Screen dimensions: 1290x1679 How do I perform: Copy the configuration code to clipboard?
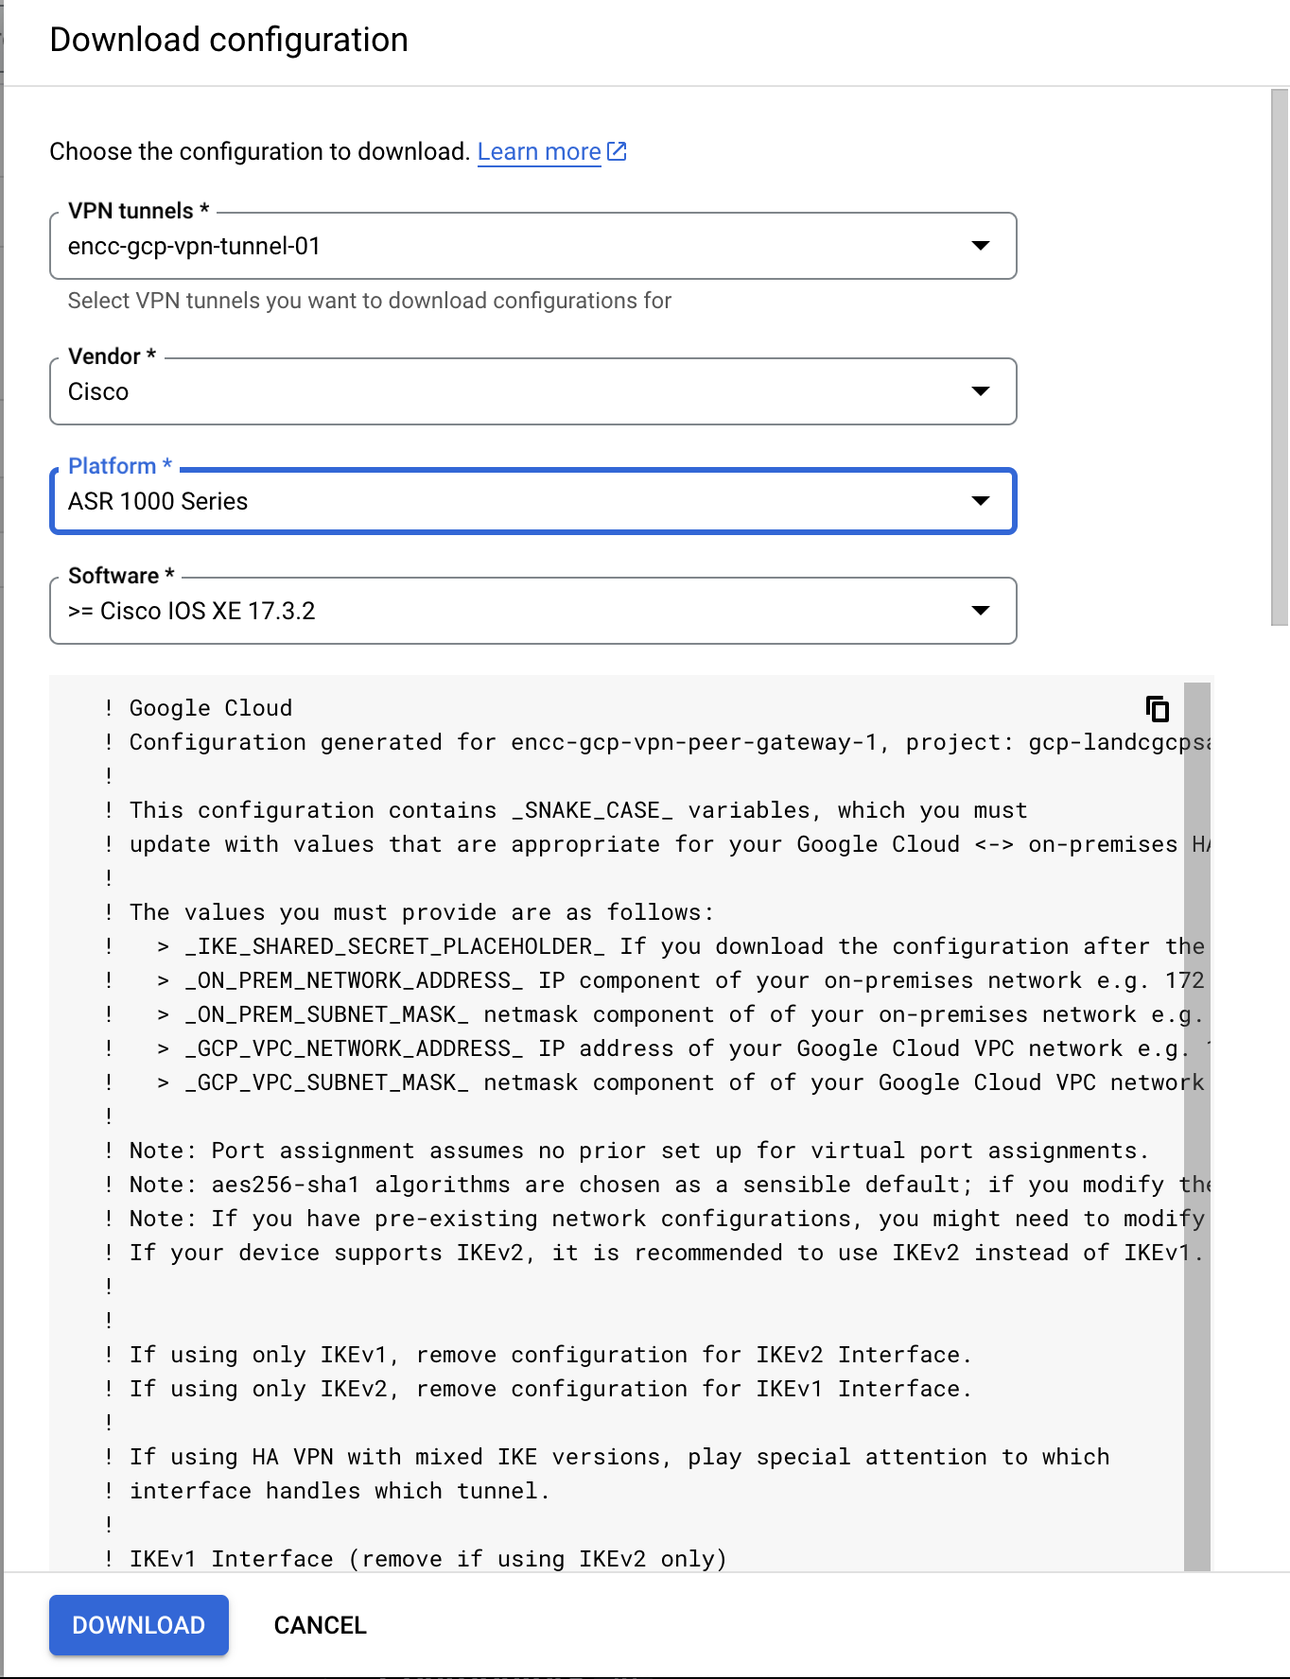pyautogui.click(x=1158, y=708)
